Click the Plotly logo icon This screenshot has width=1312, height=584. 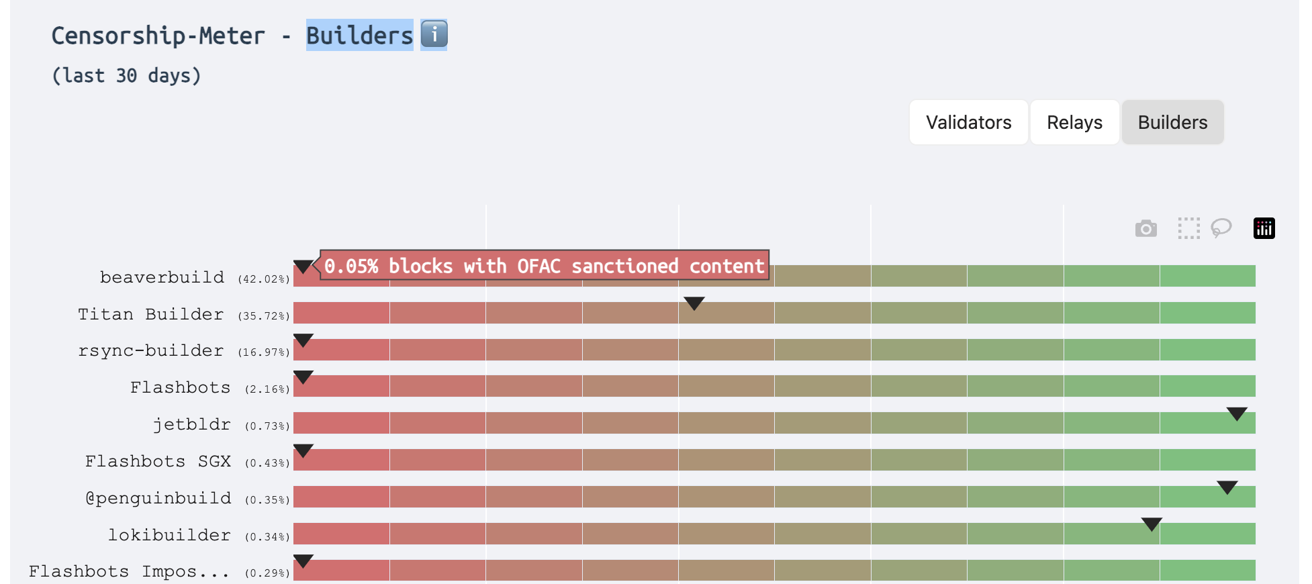1264,229
